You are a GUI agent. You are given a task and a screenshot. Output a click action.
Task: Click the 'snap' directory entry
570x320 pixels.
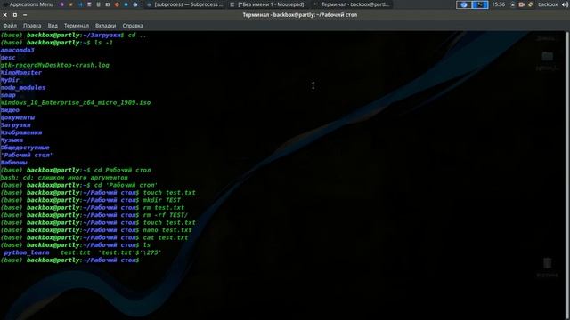click(x=8, y=95)
